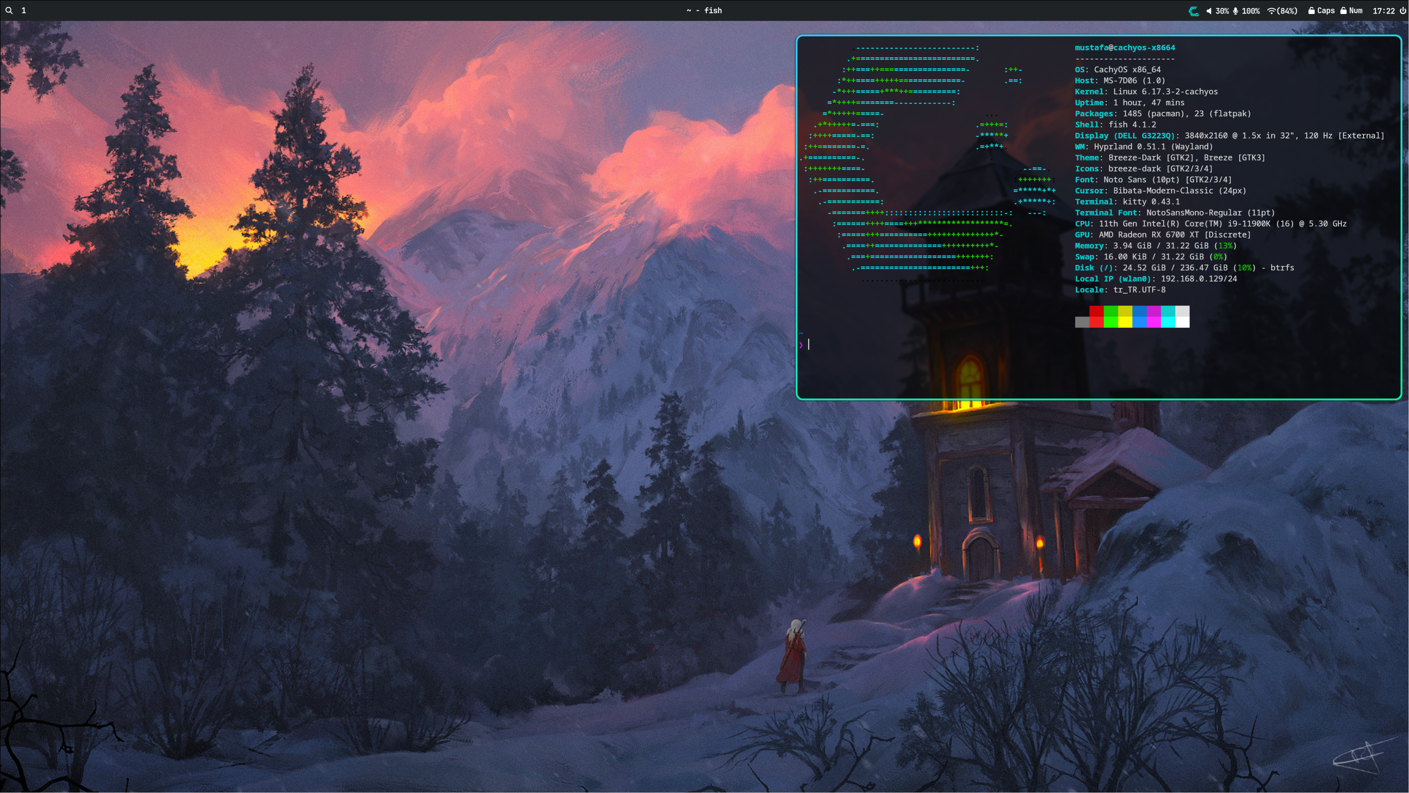Screen dimensions: 1409x793
Task: Click the 'Packages: 1485 (pacman)' line
Action: pyautogui.click(x=1163, y=113)
